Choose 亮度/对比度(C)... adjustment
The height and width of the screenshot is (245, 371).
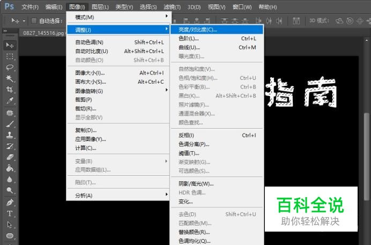[217, 29]
